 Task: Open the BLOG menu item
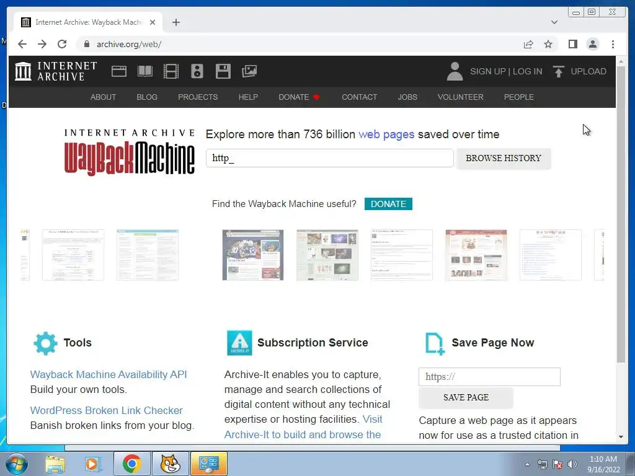tap(147, 97)
